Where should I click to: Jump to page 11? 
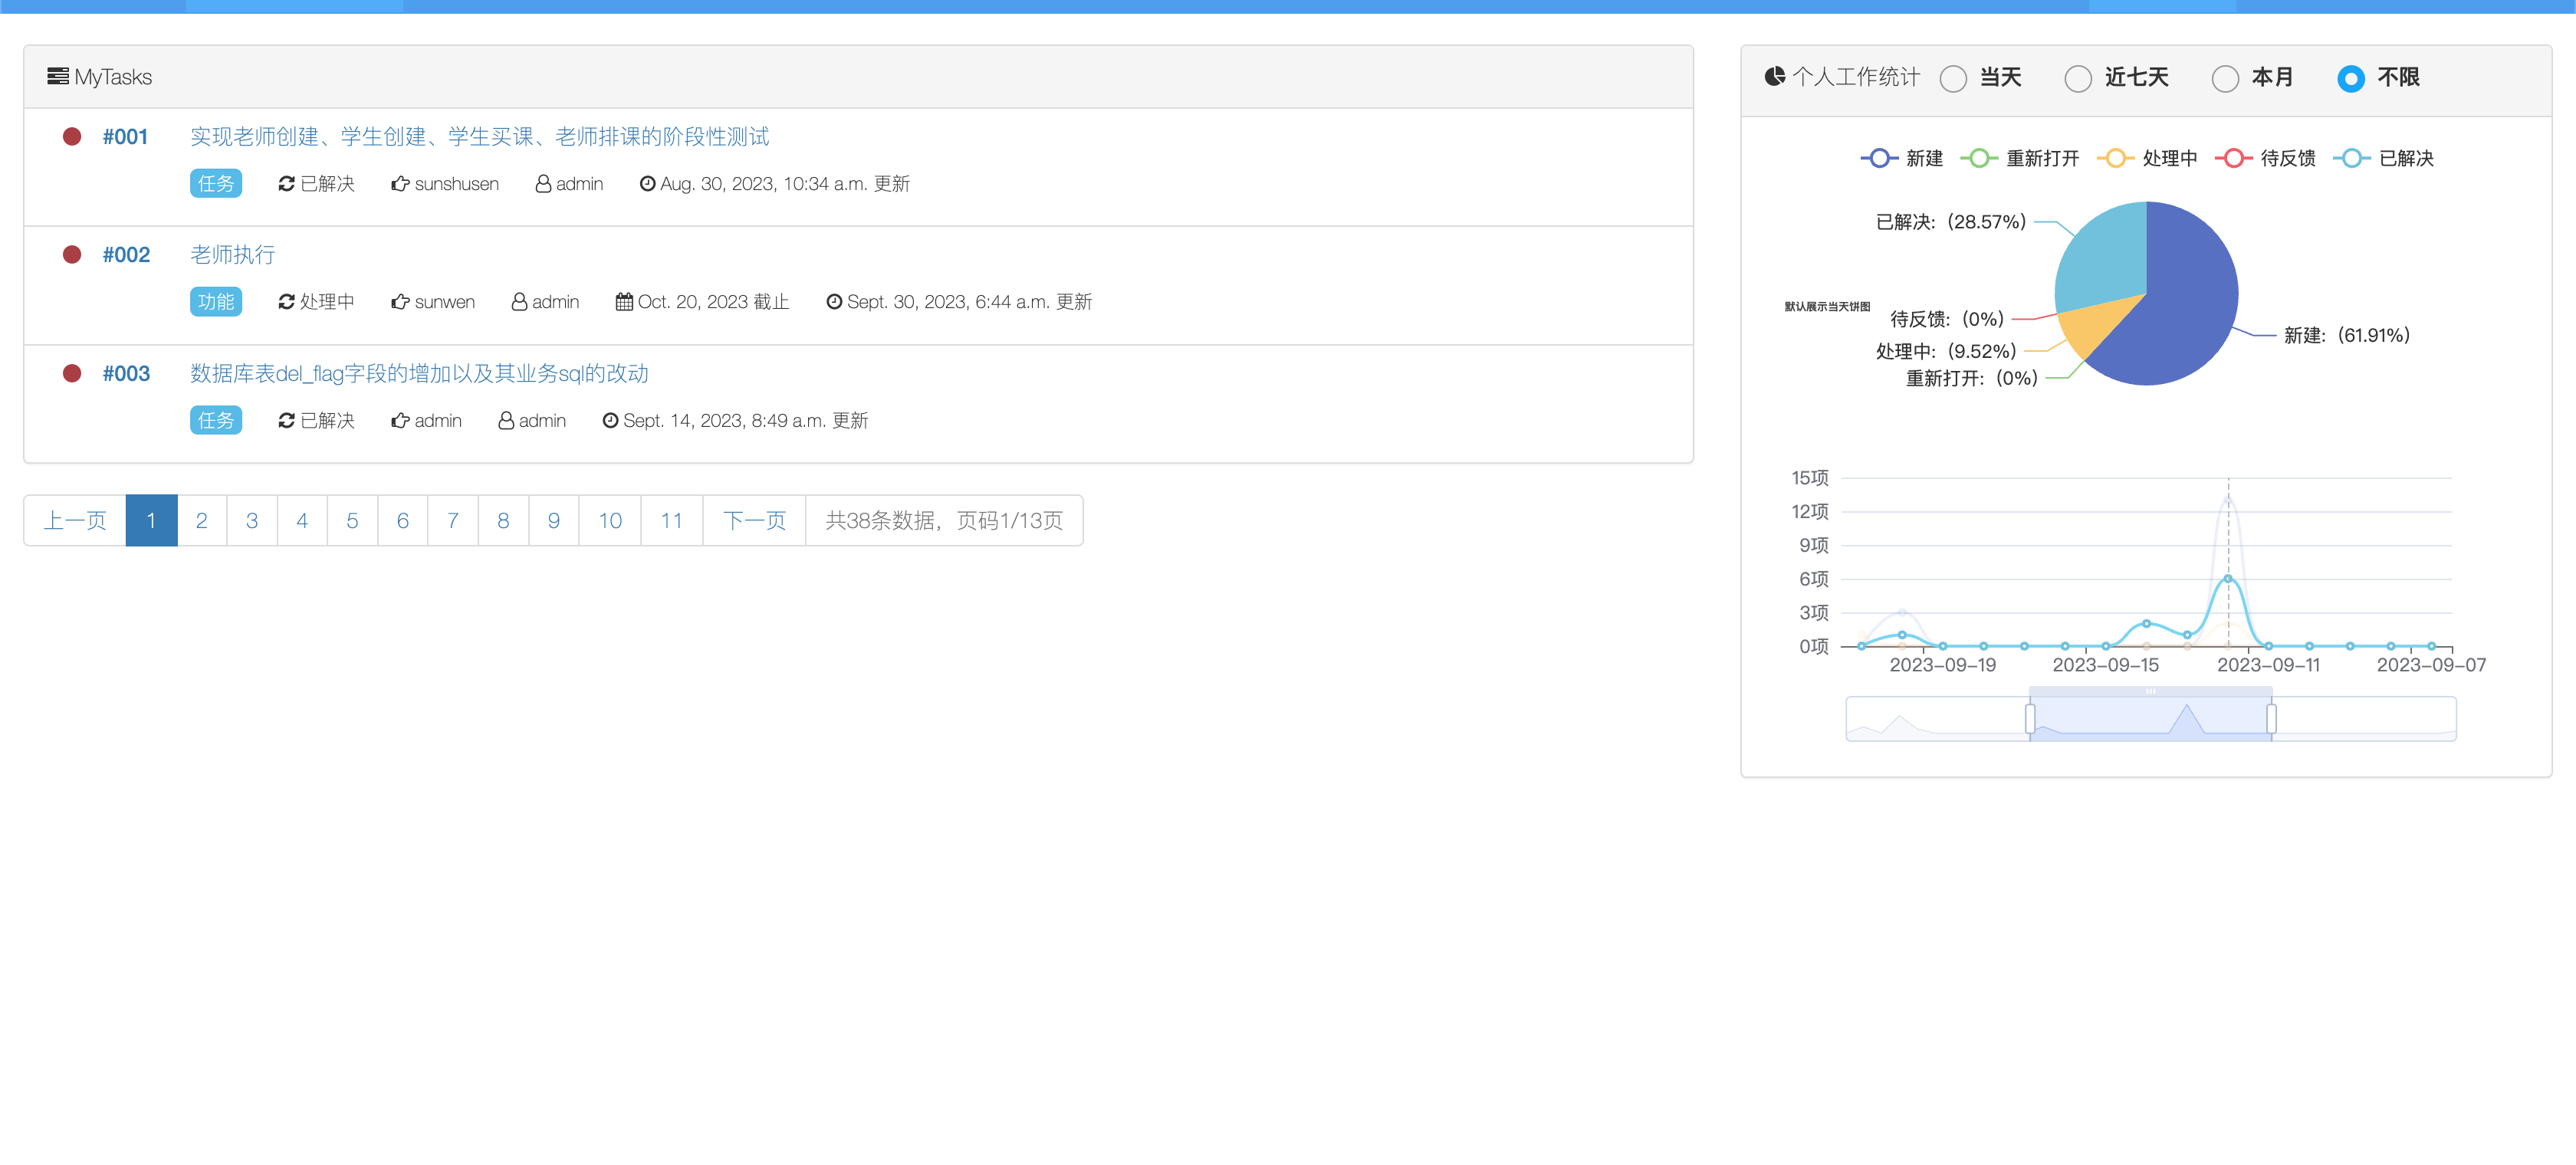coord(671,520)
